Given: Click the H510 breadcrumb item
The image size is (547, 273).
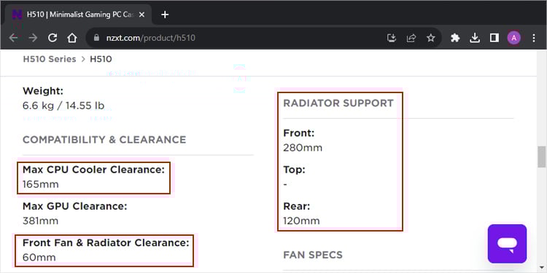Looking at the screenshot, I should coord(101,59).
